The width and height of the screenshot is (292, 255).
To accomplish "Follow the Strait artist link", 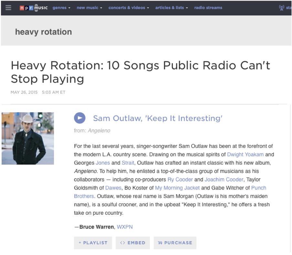I will click(x=128, y=163).
